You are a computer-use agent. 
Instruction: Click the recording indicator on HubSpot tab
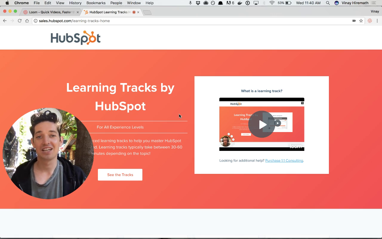134,12
